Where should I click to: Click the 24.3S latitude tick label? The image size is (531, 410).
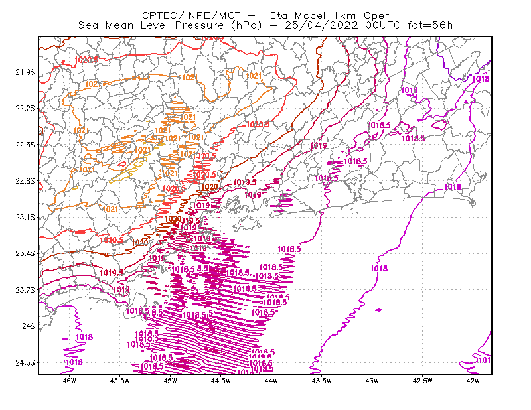pos(25,362)
